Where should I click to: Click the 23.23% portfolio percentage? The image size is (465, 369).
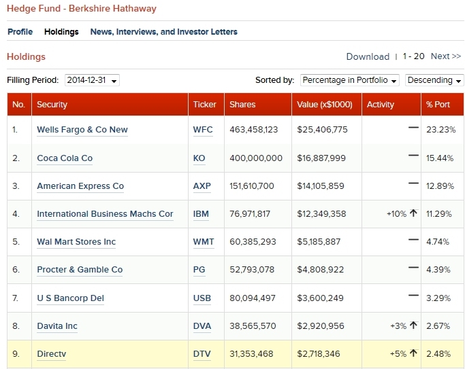(x=441, y=130)
